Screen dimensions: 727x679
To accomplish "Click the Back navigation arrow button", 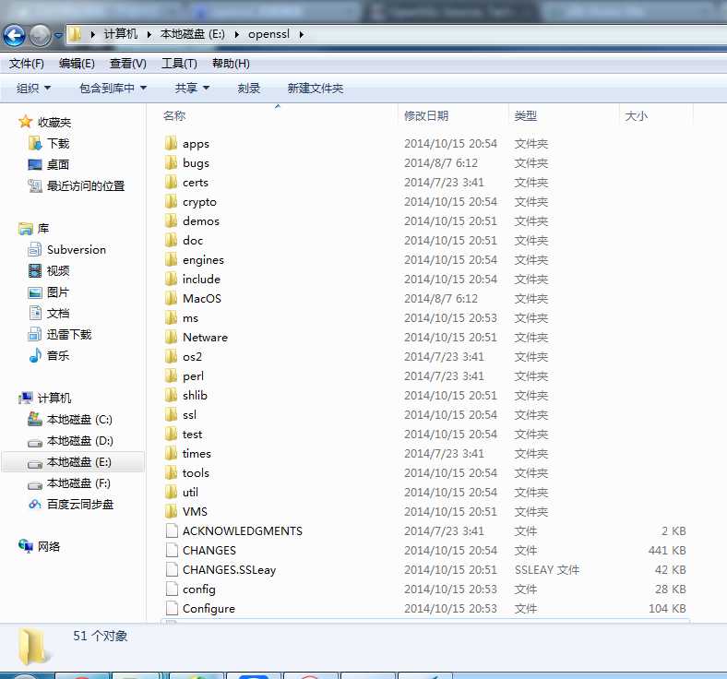I will tap(15, 36).
